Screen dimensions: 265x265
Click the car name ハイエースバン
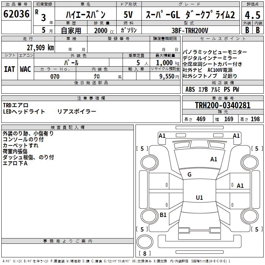click(x=85, y=15)
